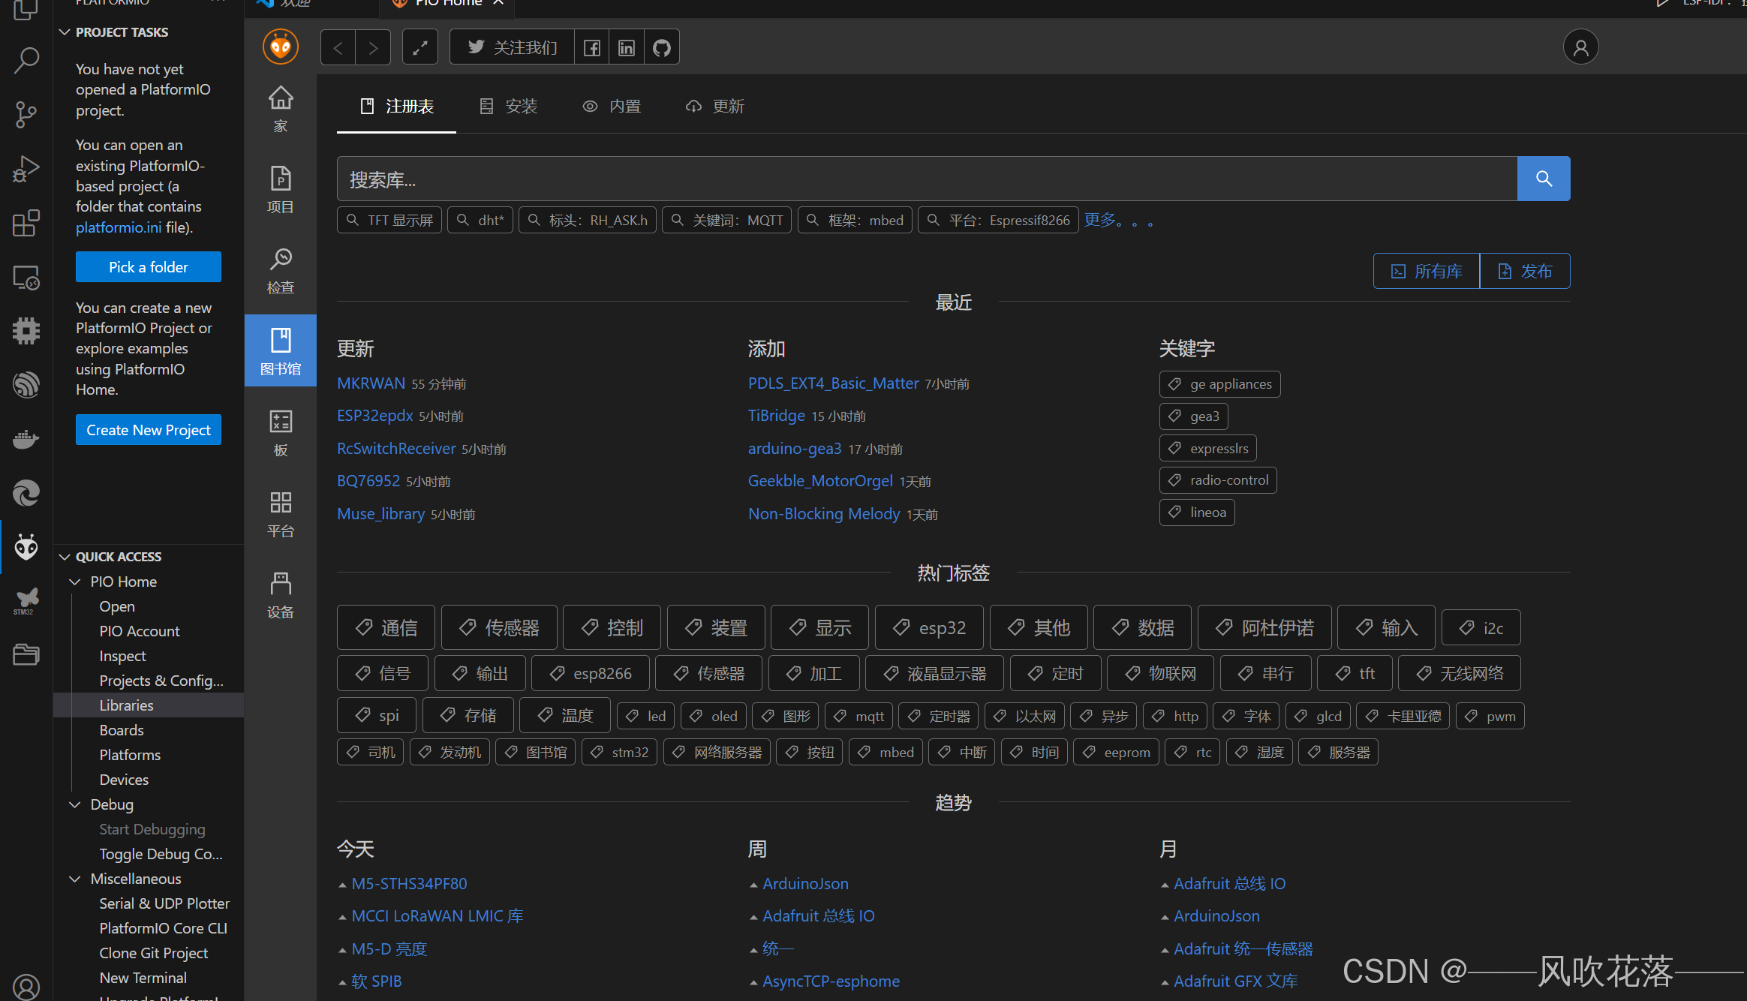Open the 检查 (Inspect) sidebar icon
The image size is (1747, 1001).
(281, 271)
